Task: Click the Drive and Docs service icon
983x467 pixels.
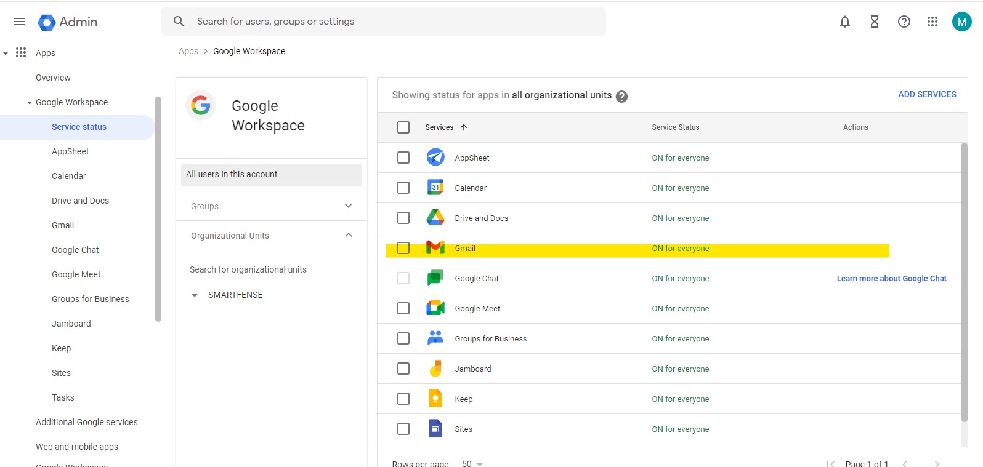Action: (435, 217)
